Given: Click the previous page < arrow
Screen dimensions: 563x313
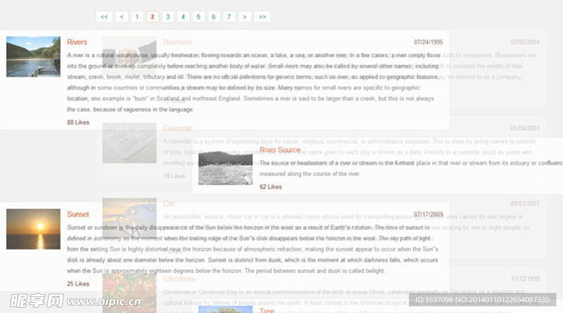Looking at the screenshot, I should coord(121,17).
